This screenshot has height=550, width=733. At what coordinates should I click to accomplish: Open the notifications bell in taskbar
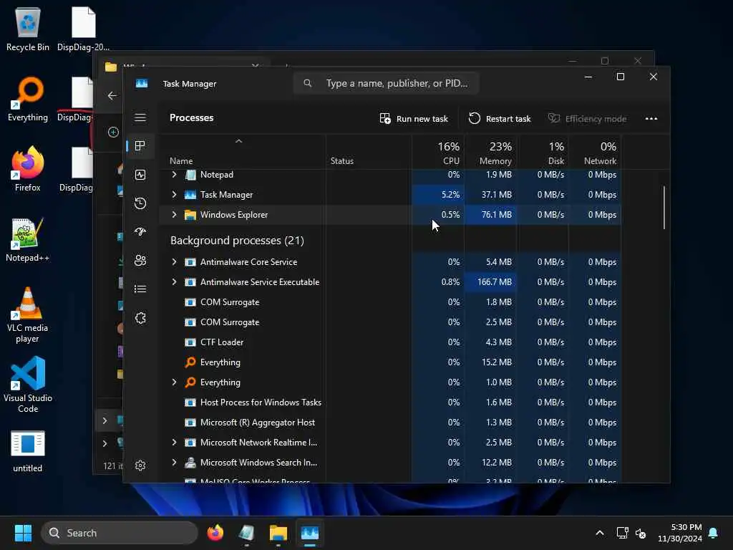coord(714,533)
